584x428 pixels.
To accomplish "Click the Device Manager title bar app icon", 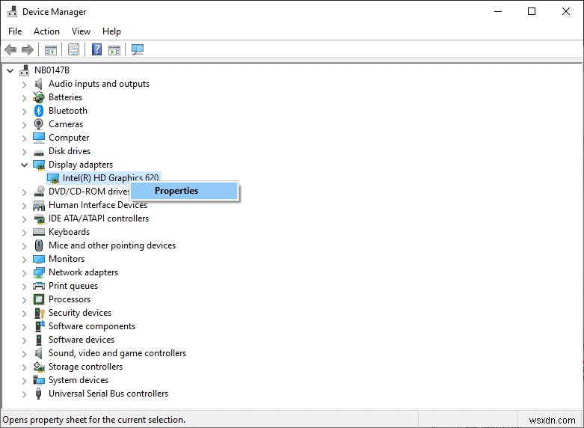I will pos(12,11).
